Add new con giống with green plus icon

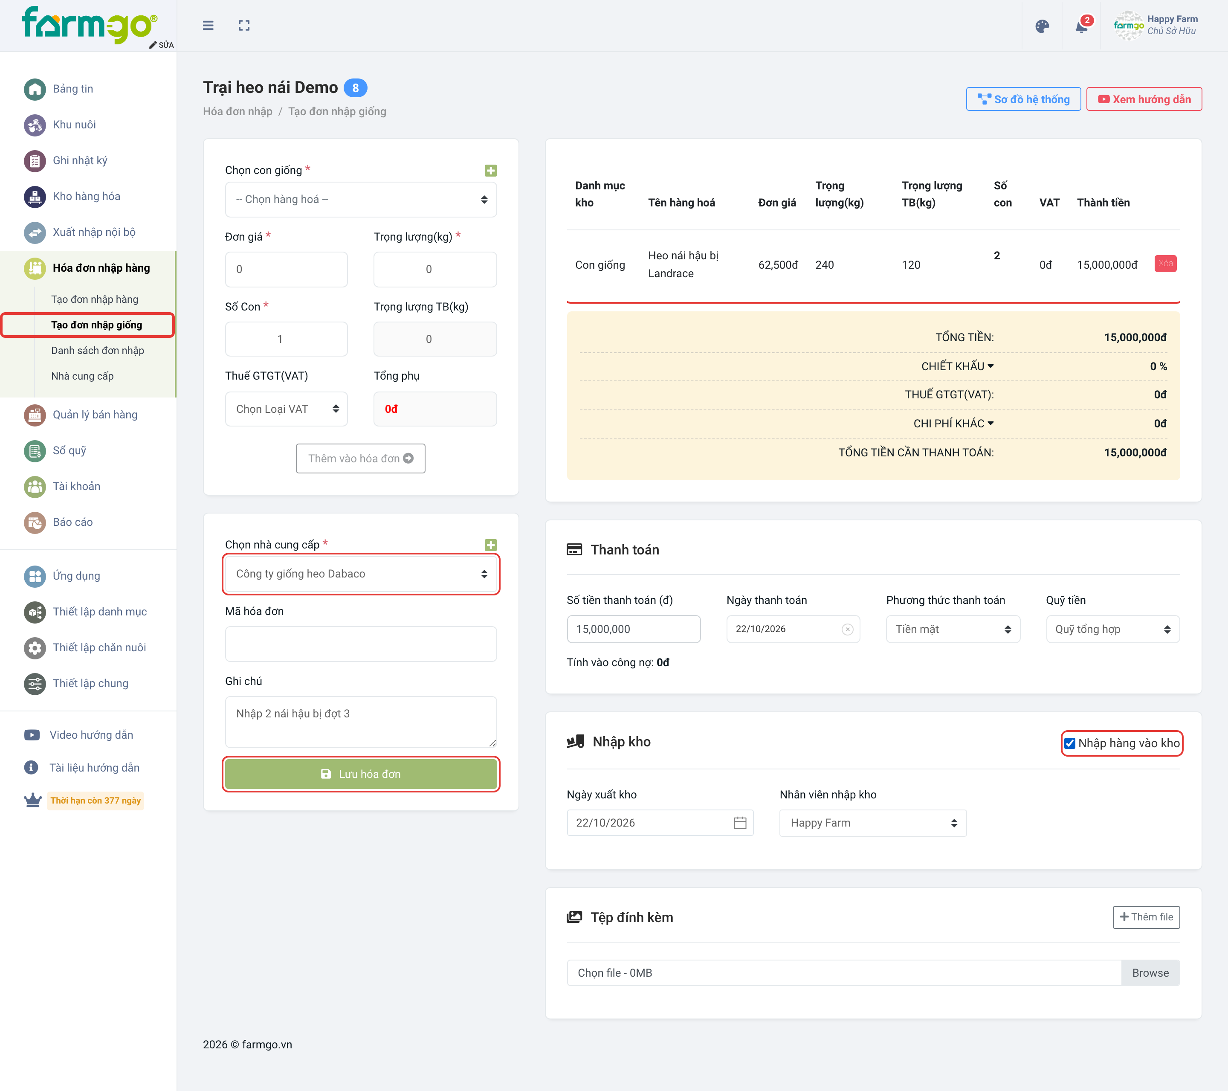[490, 171]
